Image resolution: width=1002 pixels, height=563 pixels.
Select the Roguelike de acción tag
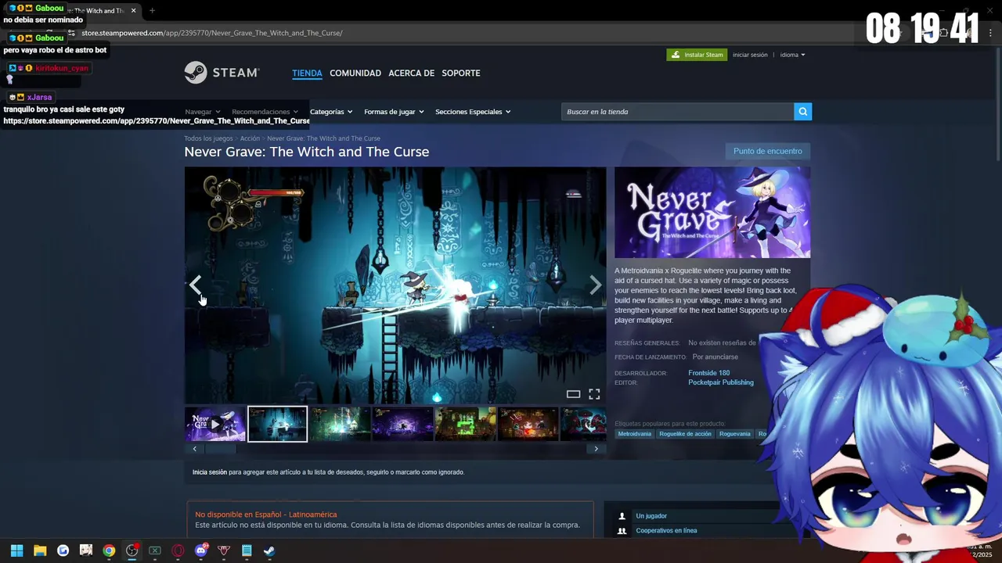pyautogui.click(x=685, y=434)
